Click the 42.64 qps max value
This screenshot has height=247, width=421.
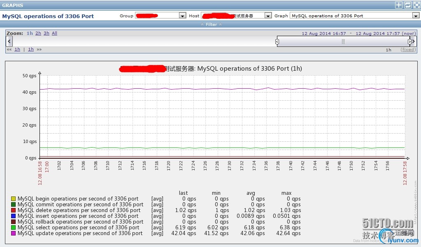[x=288, y=233]
